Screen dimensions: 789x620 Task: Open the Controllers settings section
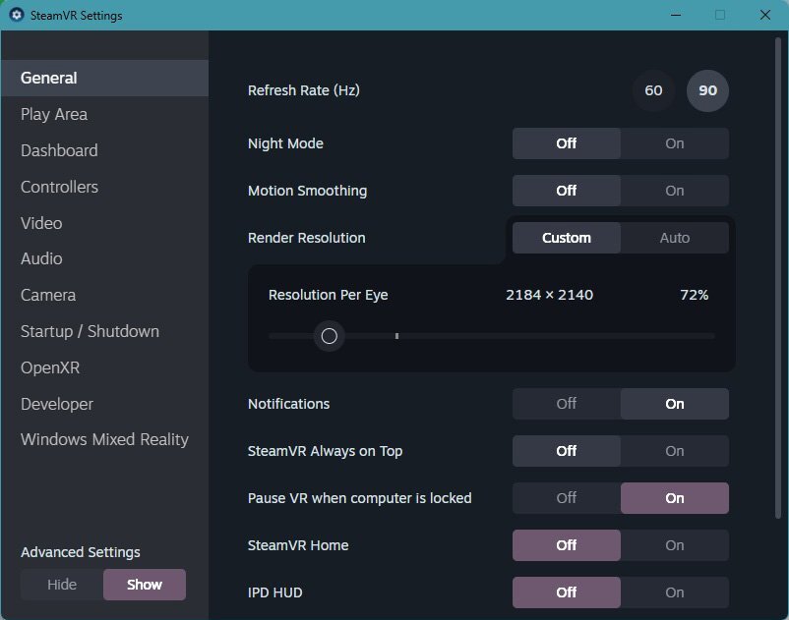104,187
